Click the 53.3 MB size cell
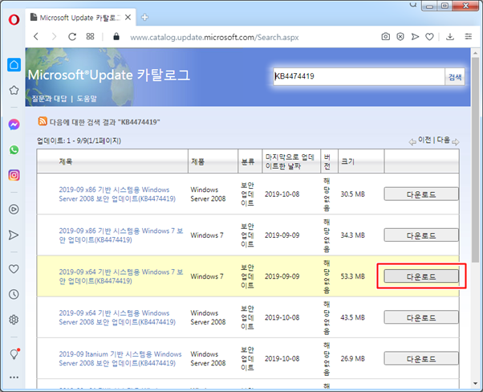Viewport: 483px width, 392px height. click(353, 276)
